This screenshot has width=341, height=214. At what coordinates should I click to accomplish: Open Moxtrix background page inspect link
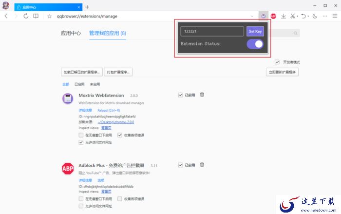(106, 128)
